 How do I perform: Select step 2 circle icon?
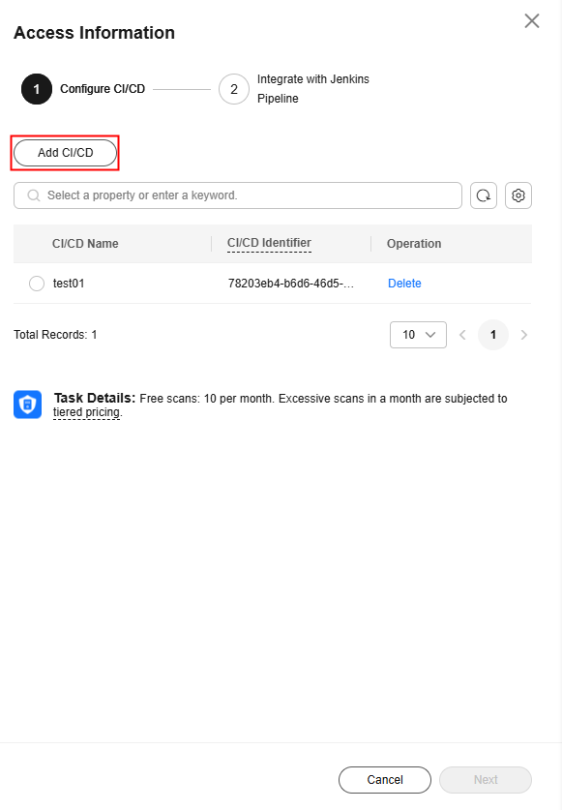(234, 89)
